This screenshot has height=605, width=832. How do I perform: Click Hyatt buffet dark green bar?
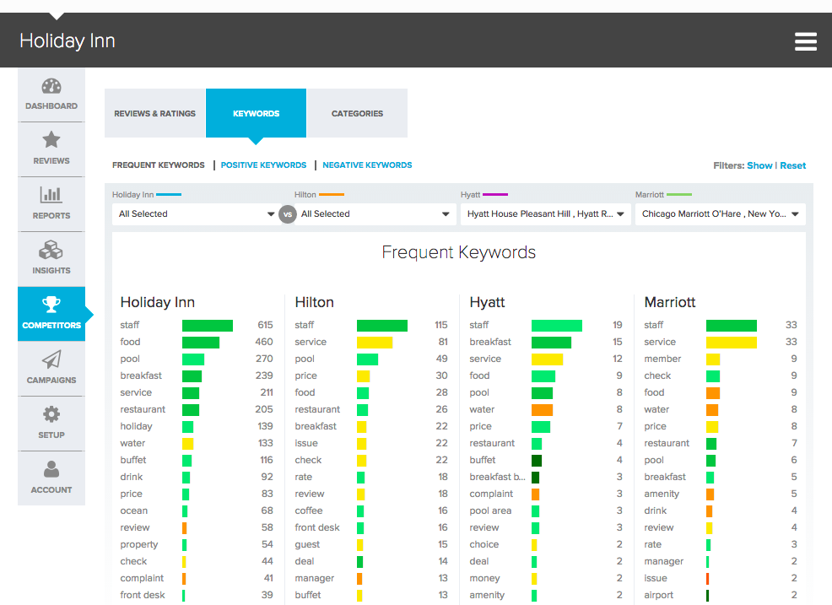537,460
